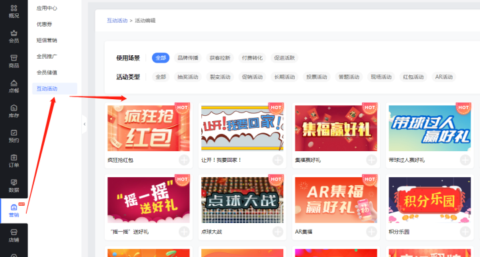Go to the 库存 inventory sidebar icon
This screenshot has height=257, width=480.
pos(14,111)
